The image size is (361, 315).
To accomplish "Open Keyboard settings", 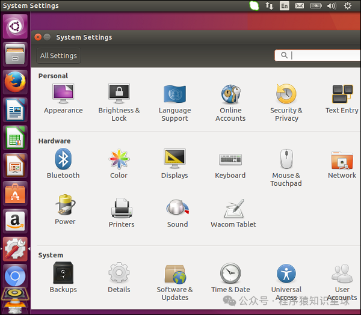I will point(230,166).
